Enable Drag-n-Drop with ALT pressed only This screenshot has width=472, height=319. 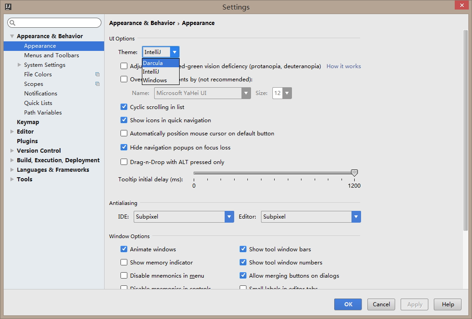[x=124, y=162]
